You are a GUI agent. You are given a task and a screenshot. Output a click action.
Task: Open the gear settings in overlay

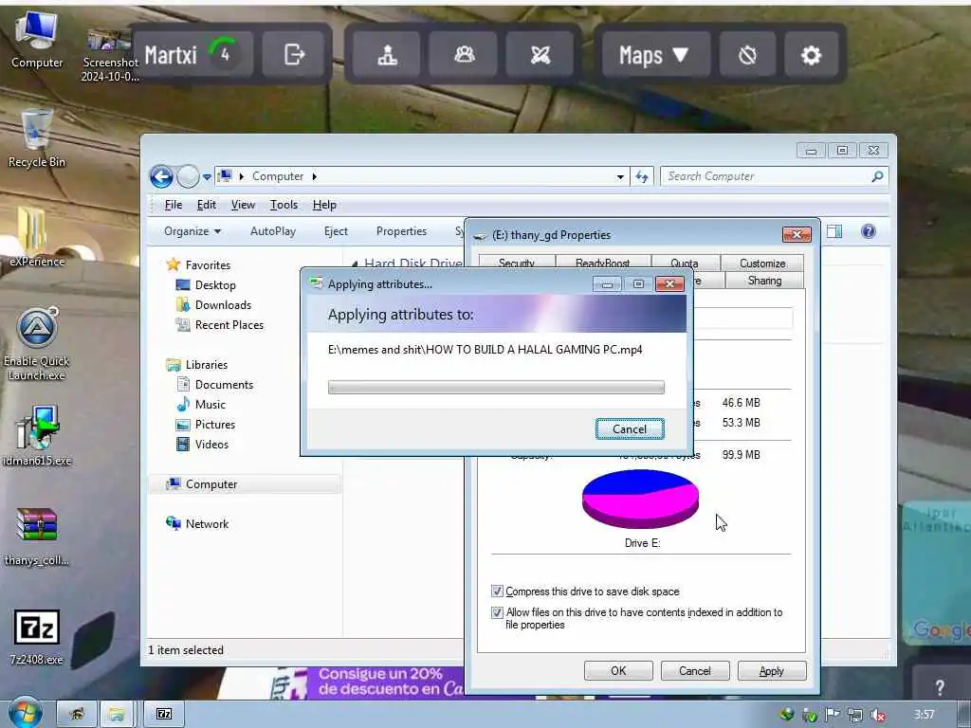811,55
